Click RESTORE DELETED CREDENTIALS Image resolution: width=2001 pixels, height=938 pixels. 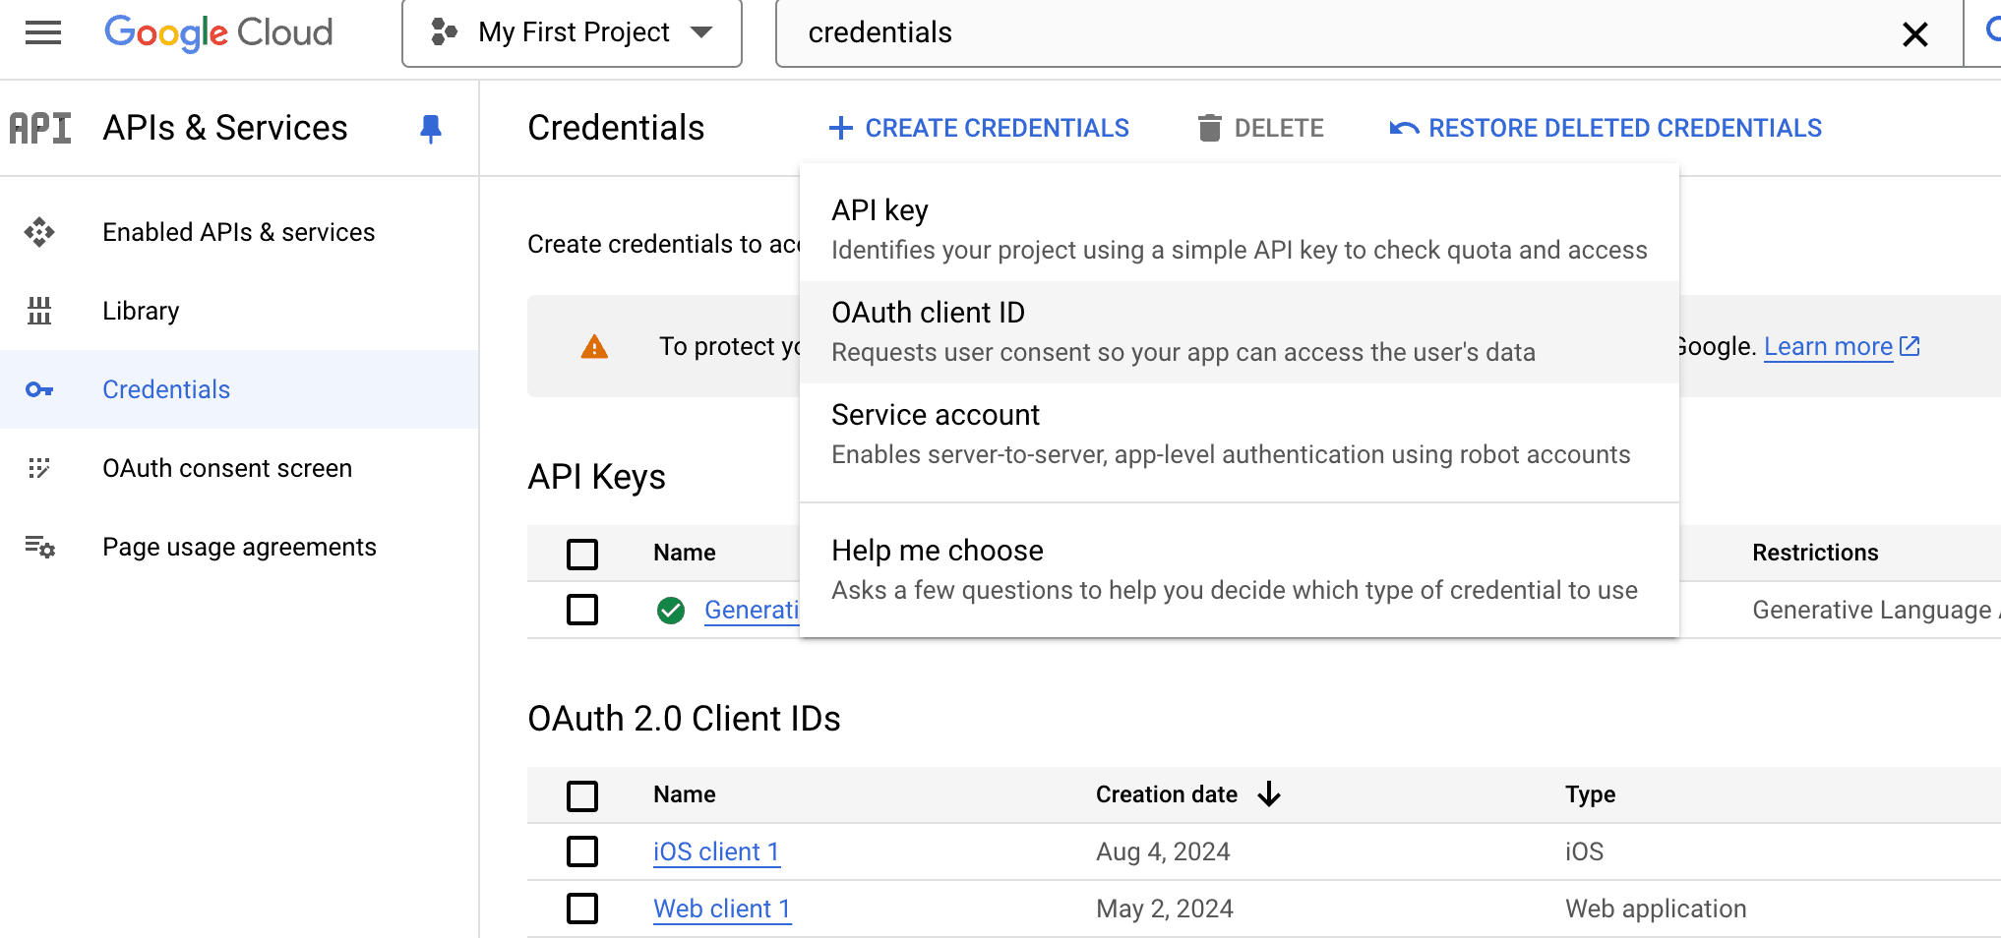(1606, 128)
